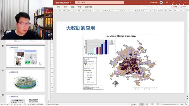Viewport: 189px width, 106px height.
Task: Click the Liu Guanyu account avatar
Action: pyautogui.click(x=161, y=2)
